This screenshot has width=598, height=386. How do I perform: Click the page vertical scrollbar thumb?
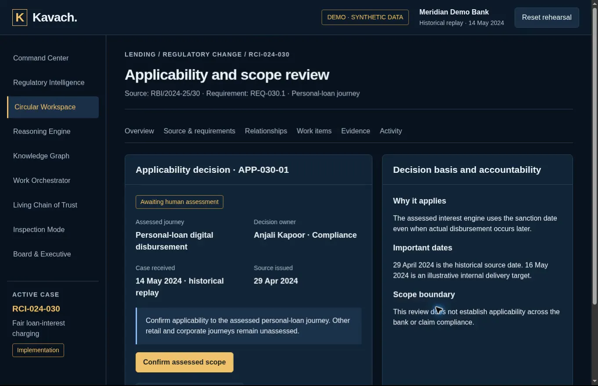point(595,156)
